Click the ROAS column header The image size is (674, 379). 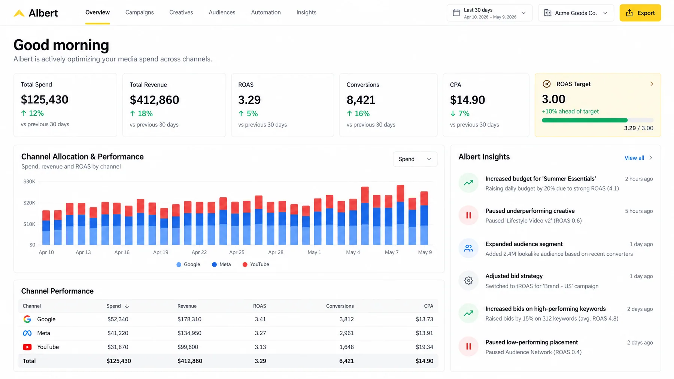pos(259,306)
